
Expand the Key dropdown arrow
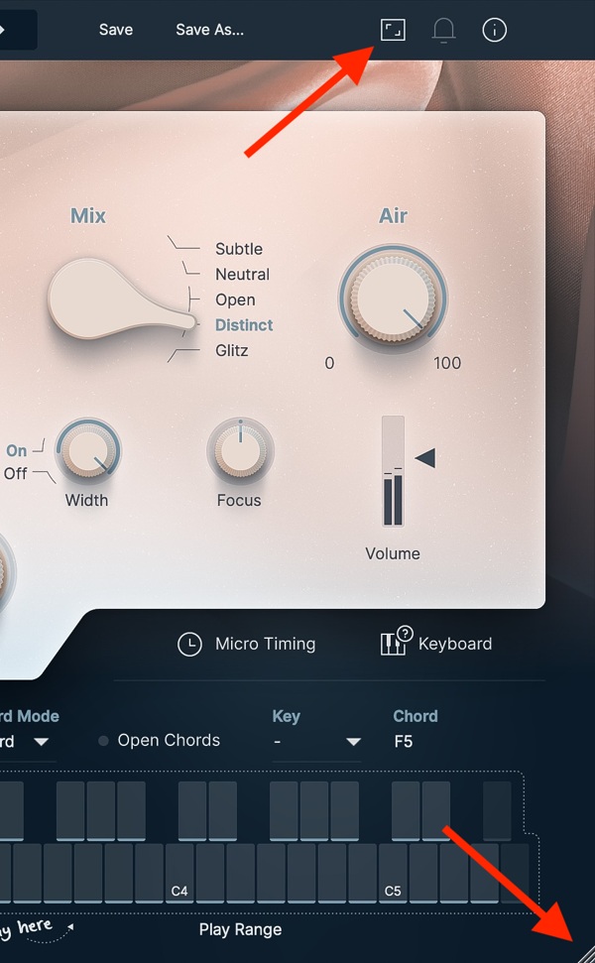click(353, 742)
